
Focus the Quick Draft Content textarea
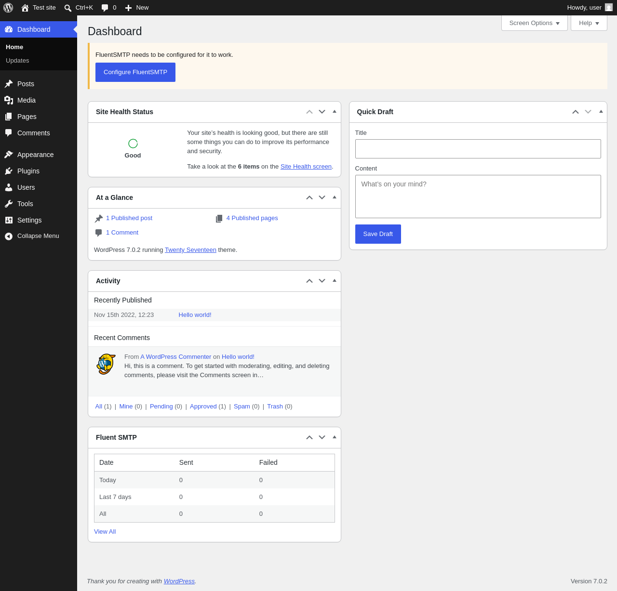(x=478, y=197)
